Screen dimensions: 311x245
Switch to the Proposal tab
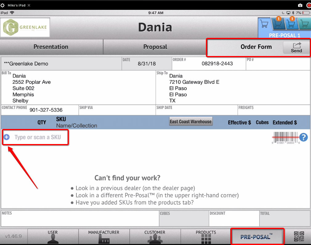tap(155, 47)
